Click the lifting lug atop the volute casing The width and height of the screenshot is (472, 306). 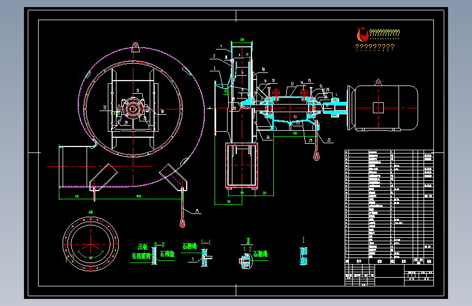point(136,47)
